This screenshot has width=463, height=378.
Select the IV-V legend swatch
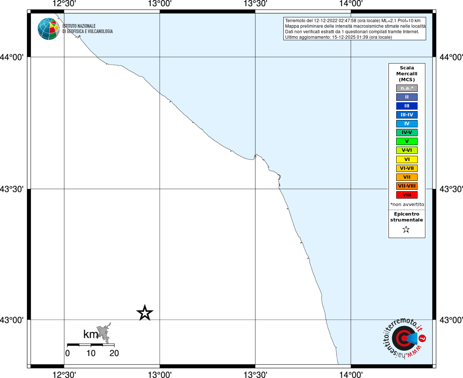[407, 133]
